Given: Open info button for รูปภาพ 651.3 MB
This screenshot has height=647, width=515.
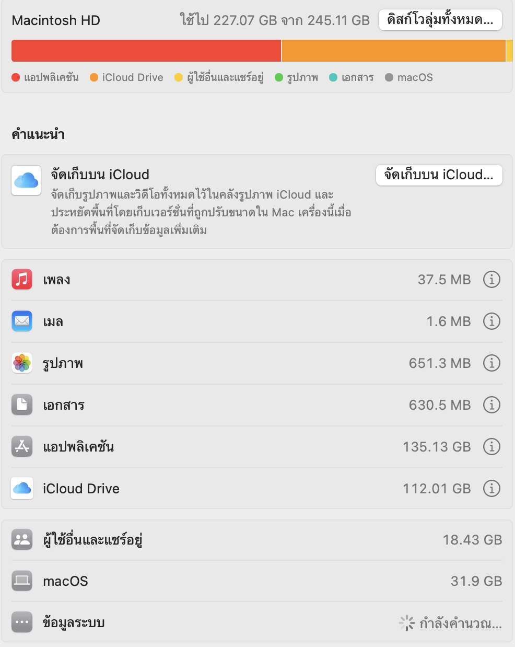Looking at the screenshot, I should (491, 363).
